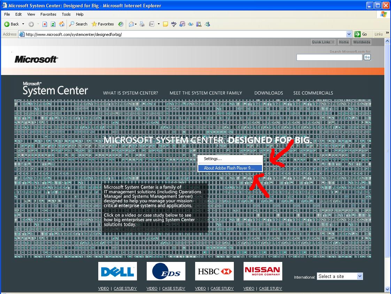The height and width of the screenshot is (294, 391).
Task: Click the Microsoft logo
Action: pos(36,59)
